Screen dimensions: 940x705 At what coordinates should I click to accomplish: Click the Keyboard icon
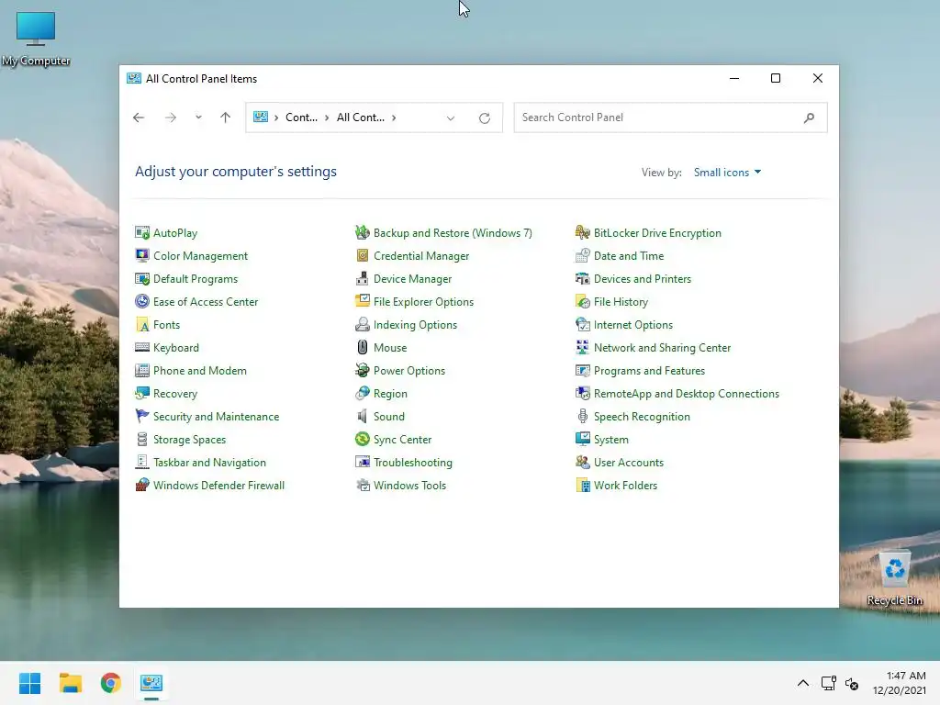(142, 347)
